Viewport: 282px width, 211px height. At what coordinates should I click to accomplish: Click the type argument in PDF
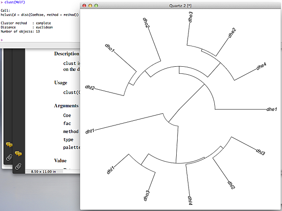click(68, 140)
